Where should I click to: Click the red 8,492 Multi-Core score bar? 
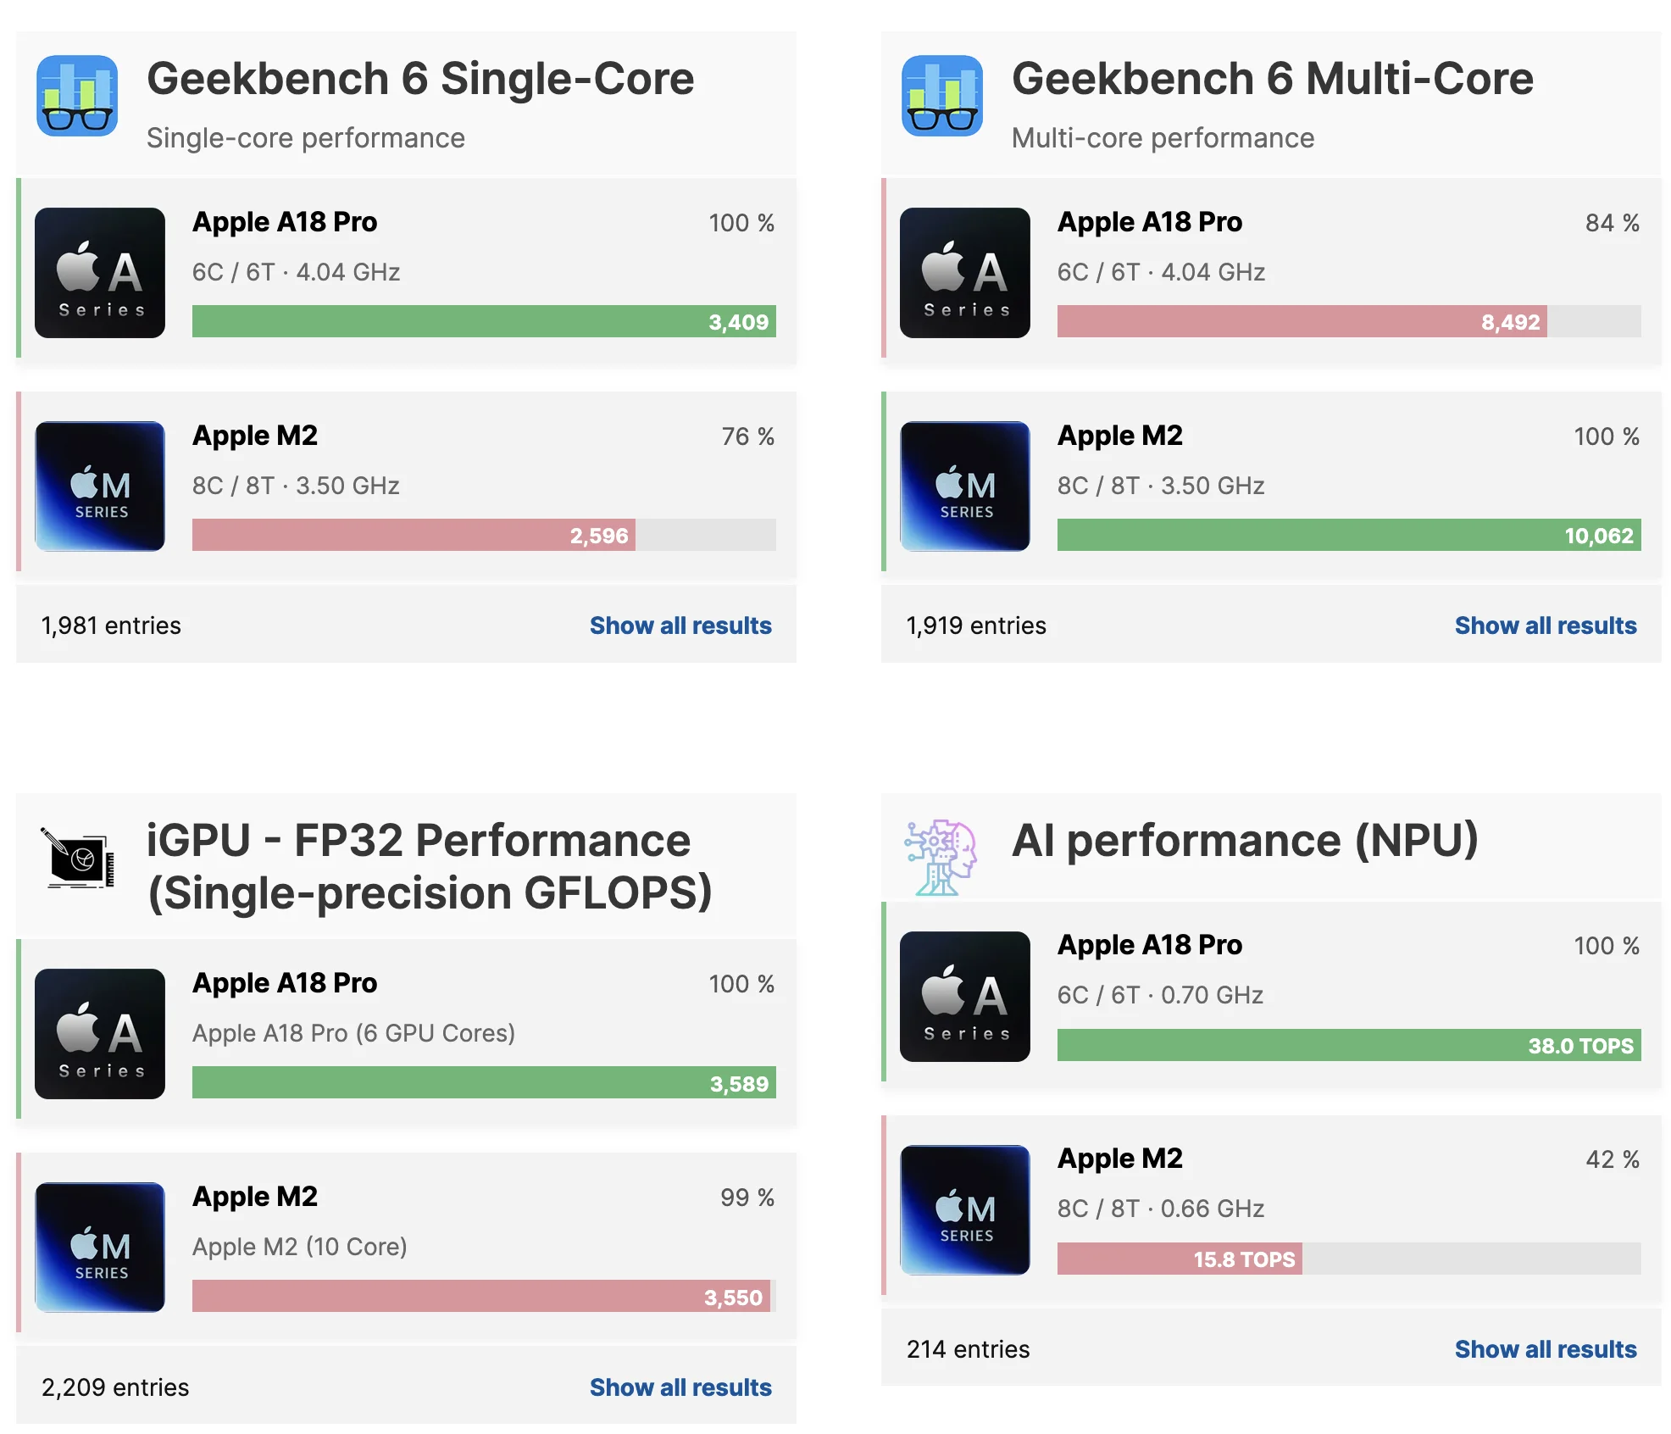pos(1301,322)
